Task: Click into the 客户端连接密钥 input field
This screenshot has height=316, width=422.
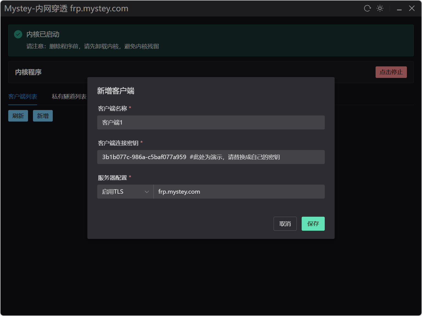Action: 211,157
